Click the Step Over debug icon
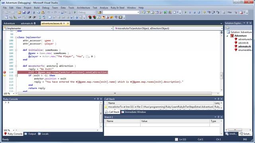This screenshot has width=255, height=143. coord(214,12)
